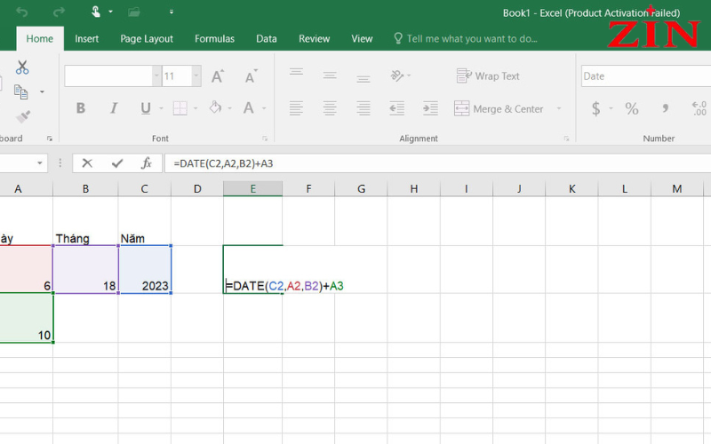Increase font size with large A
Image resolution: width=711 pixels, height=444 pixels.
click(218, 76)
